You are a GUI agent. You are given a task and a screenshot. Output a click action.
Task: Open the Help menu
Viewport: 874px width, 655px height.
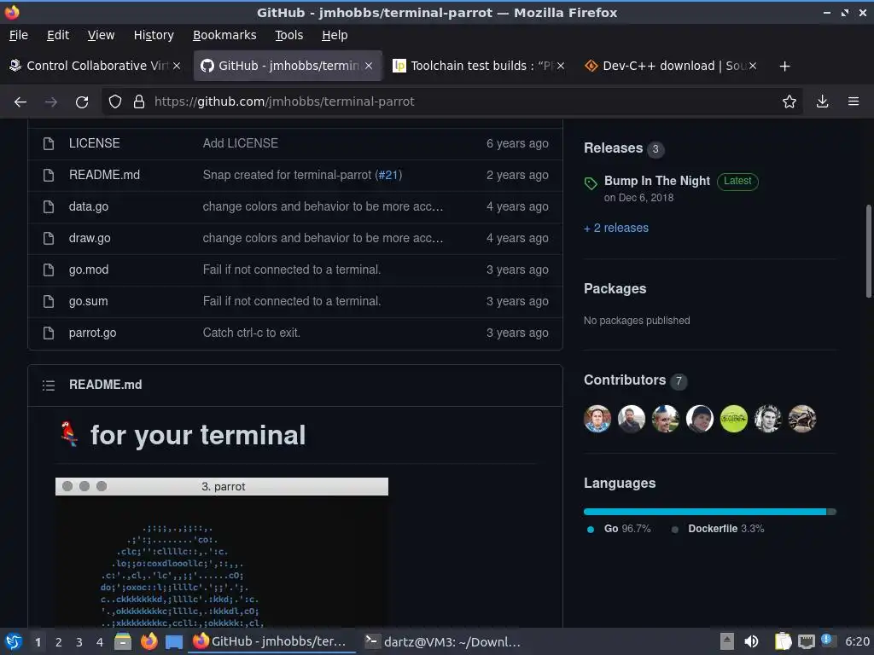pyautogui.click(x=335, y=35)
